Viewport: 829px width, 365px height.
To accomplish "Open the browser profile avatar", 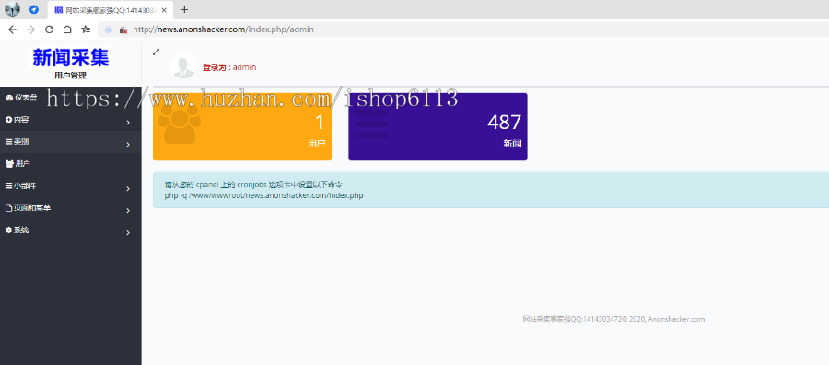I will coord(12,9).
